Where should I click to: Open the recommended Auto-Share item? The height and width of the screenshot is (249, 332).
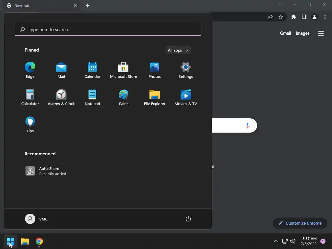click(45, 171)
